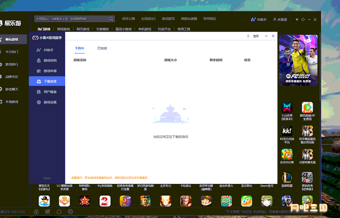Viewport: 340px width, 218px height.
Task: Click the lock icon in the bottom bar
Action: pyautogui.click(x=37, y=211)
